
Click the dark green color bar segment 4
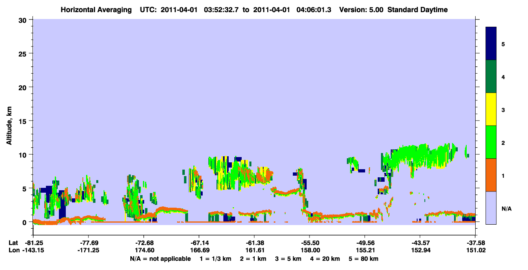click(491, 77)
